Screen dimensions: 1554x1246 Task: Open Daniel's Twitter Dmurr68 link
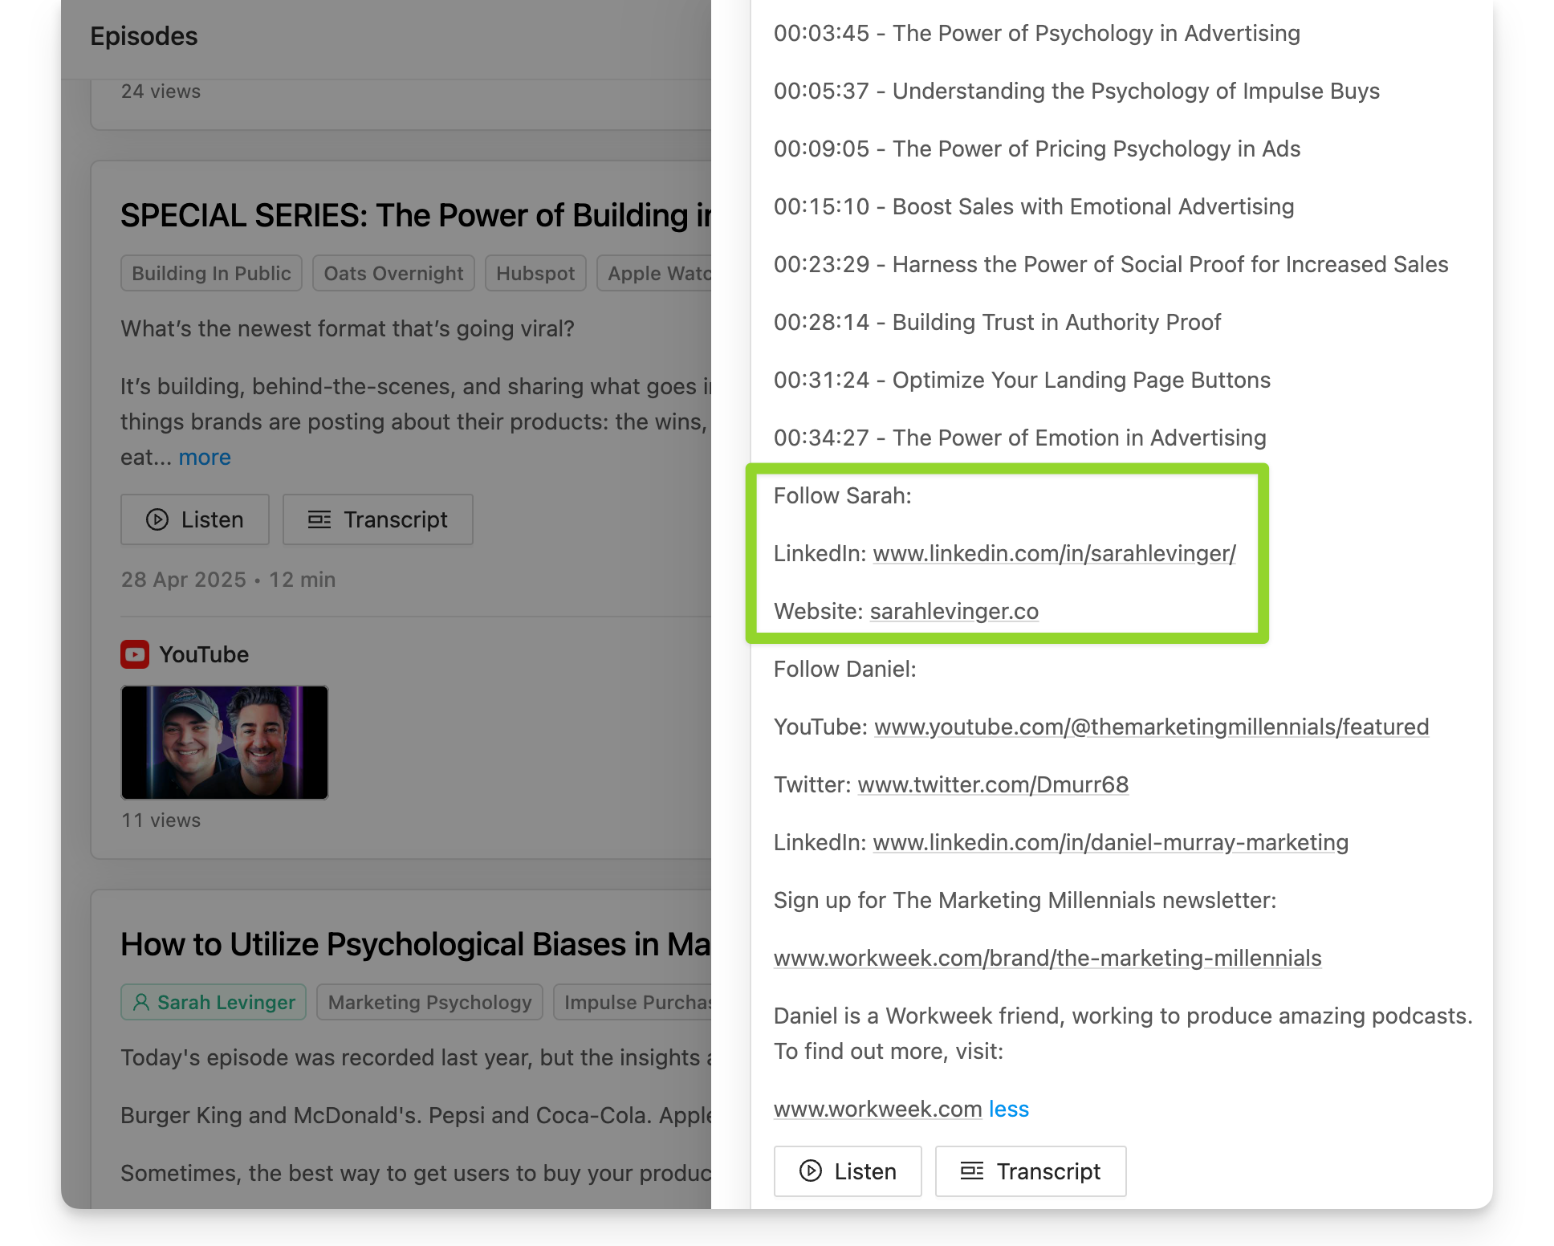coord(993,784)
